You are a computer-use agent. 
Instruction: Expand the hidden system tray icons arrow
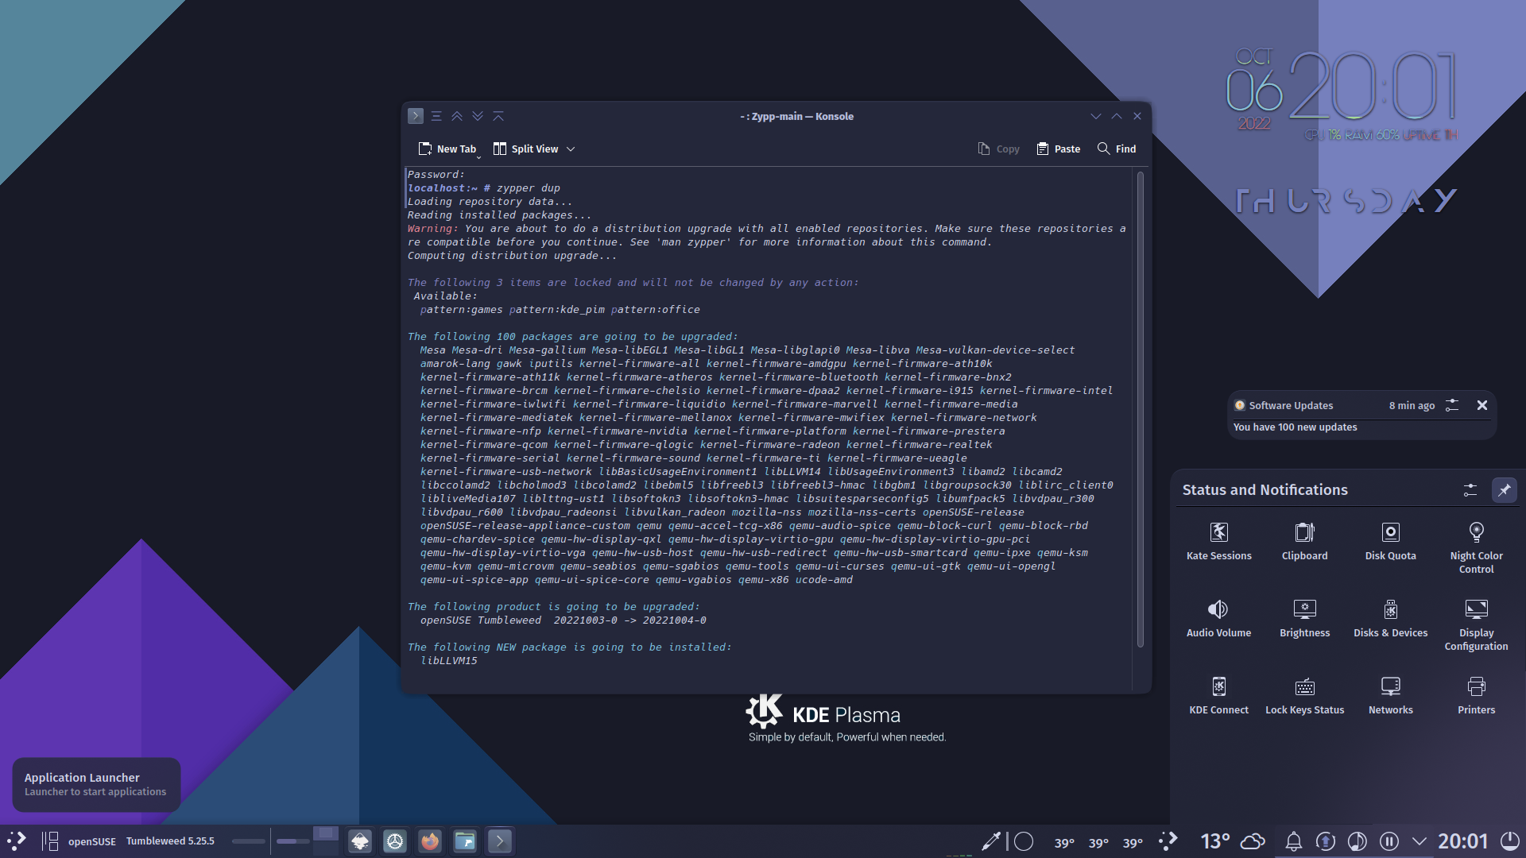pyautogui.click(x=1419, y=841)
